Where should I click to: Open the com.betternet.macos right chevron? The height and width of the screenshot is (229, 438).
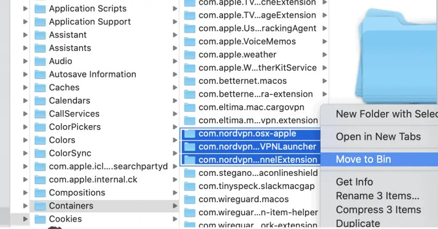pyautogui.click(x=325, y=81)
